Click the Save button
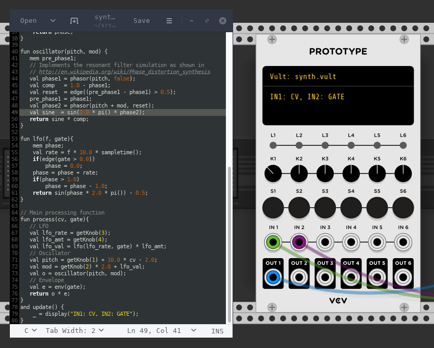Image resolution: width=434 pixels, height=348 pixels. pyautogui.click(x=141, y=21)
